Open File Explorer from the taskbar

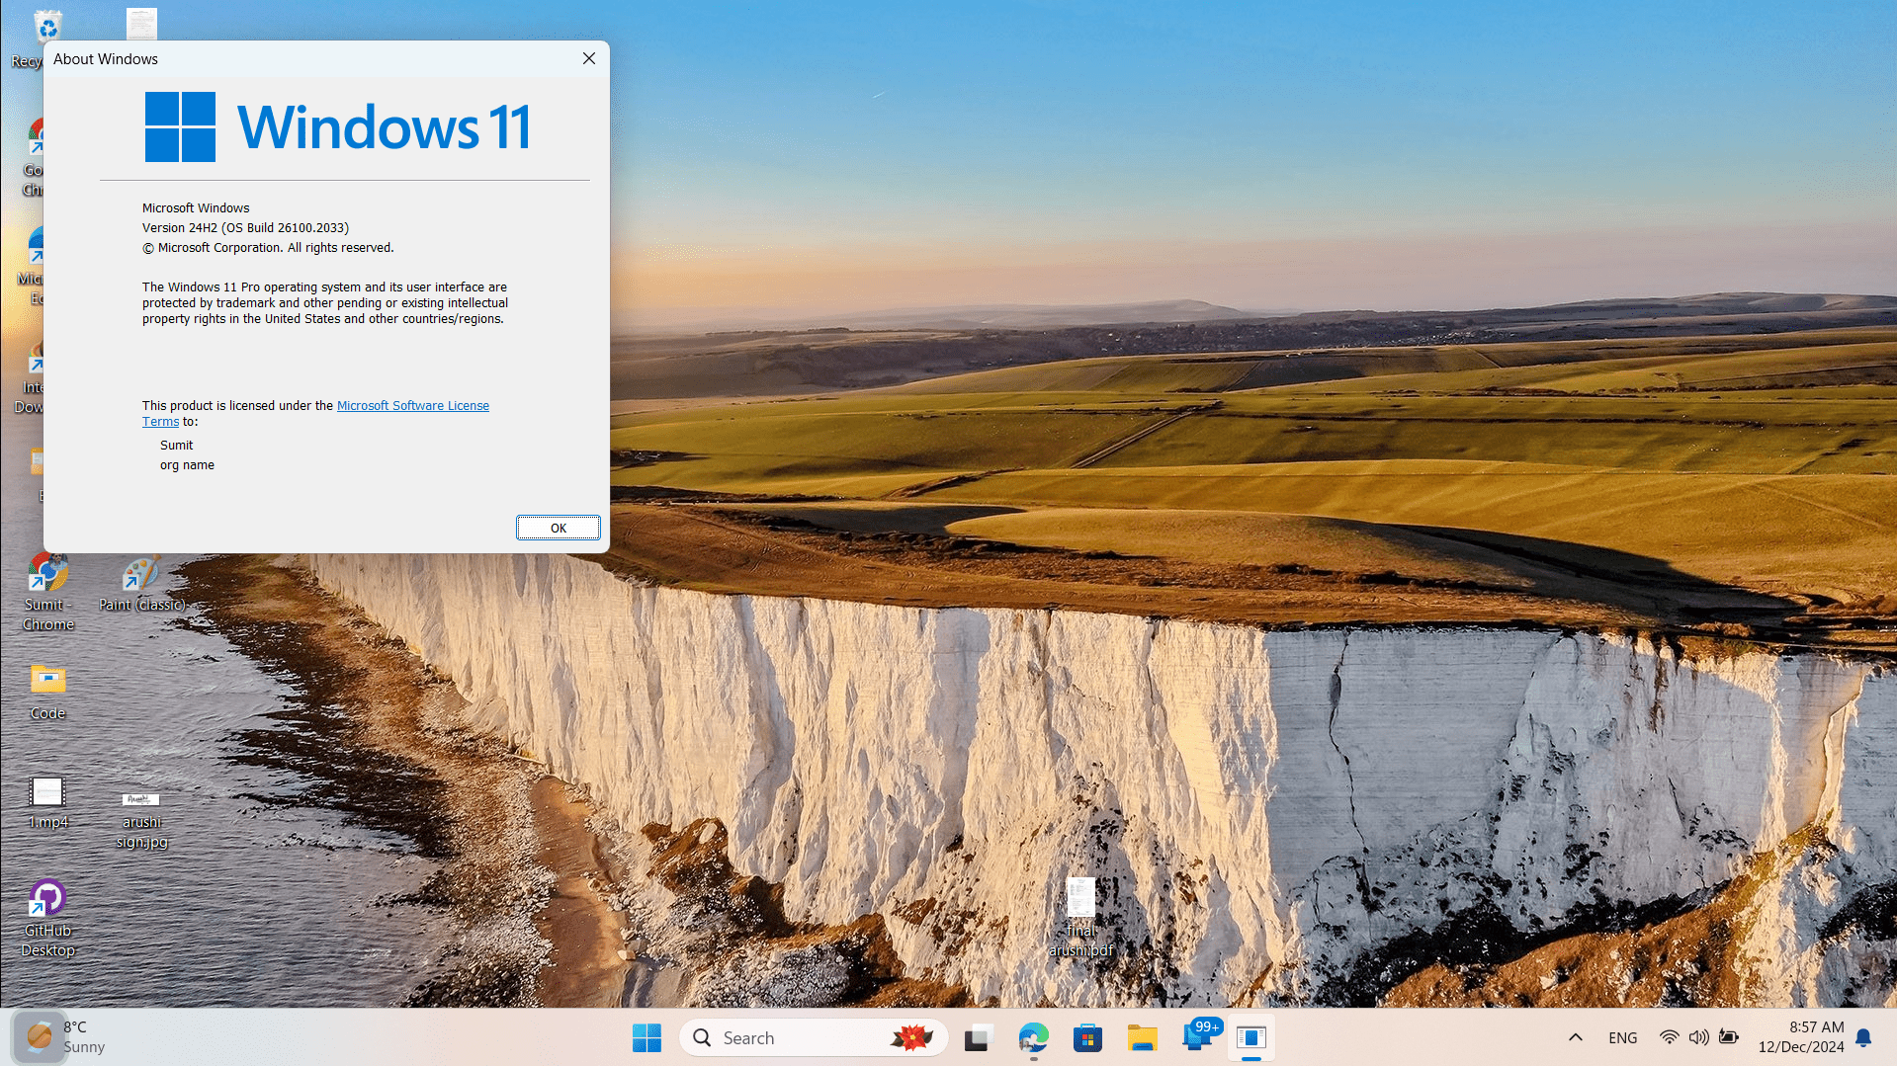pyautogui.click(x=1142, y=1037)
